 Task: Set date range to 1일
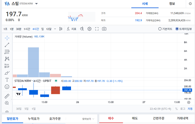[34, 109]
